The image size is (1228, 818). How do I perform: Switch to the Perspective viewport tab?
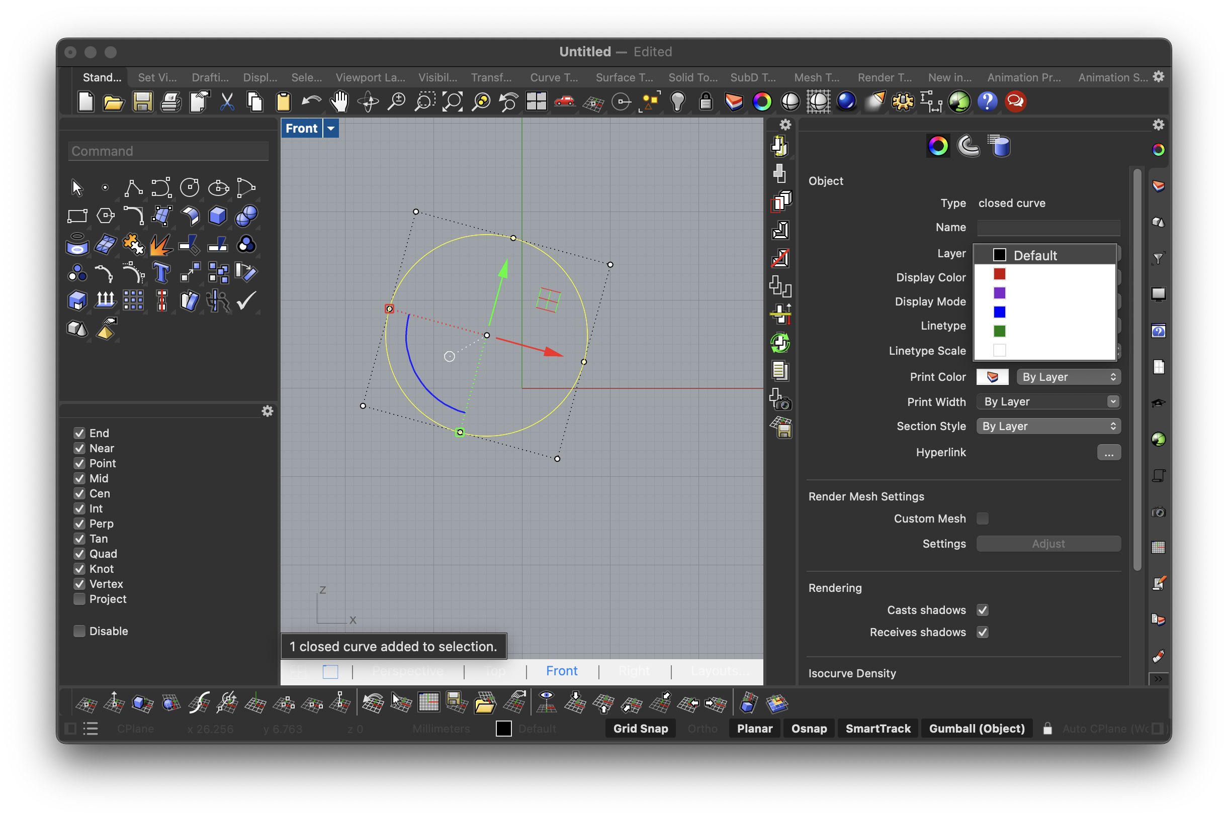pyautogui.click(x=408, y=671)
